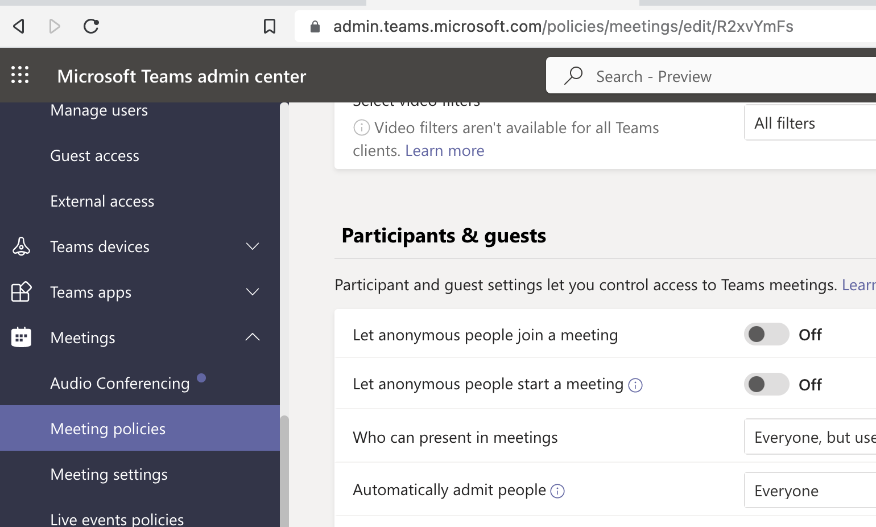
Task: Open Live events policies in the sidebar
Action: [117, 519]
